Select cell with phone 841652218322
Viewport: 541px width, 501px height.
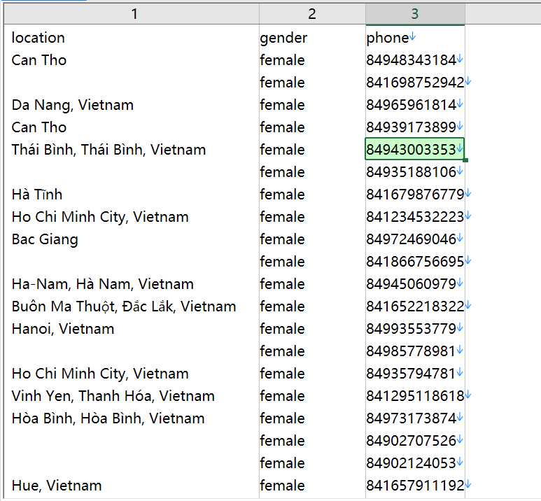point(415,306)
